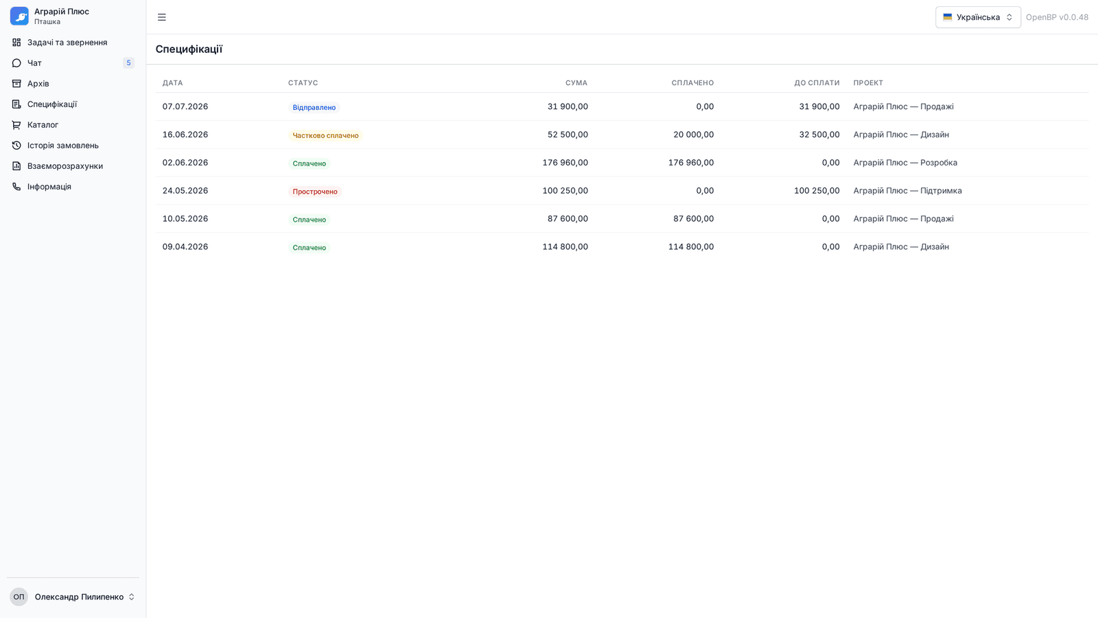Go to Чат section

[73, 63]
